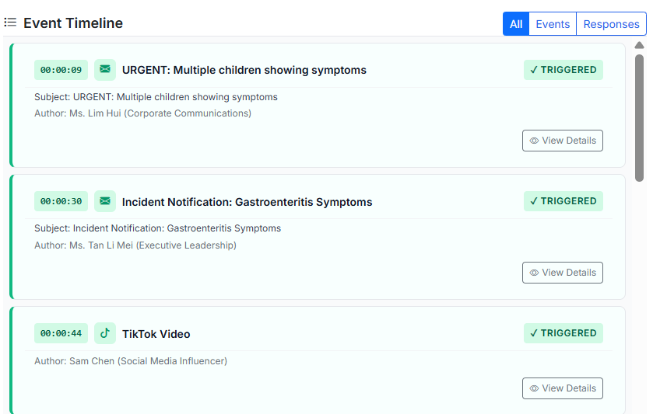Click the email icon on Incident Notification event
This screenshot has height=414, width=660.
[x=105, y=201]
